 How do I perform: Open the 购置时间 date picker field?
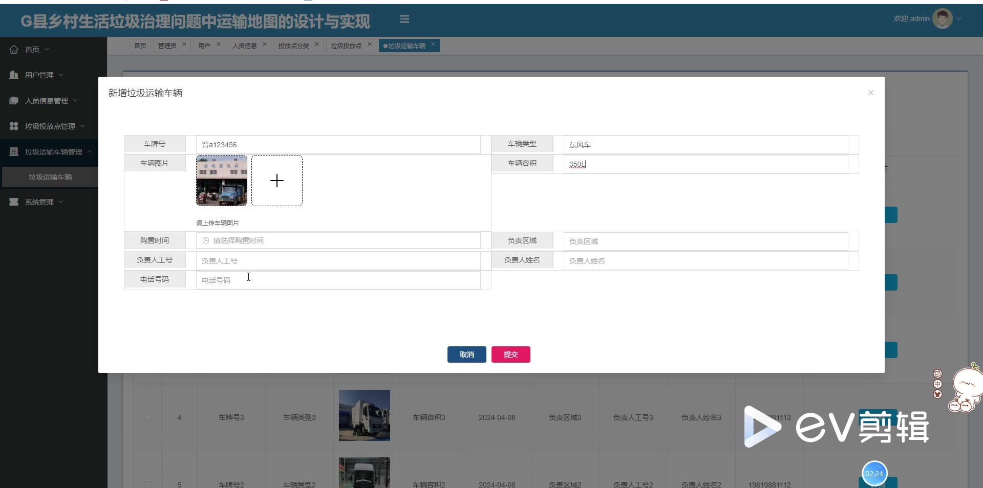[338, 240]
